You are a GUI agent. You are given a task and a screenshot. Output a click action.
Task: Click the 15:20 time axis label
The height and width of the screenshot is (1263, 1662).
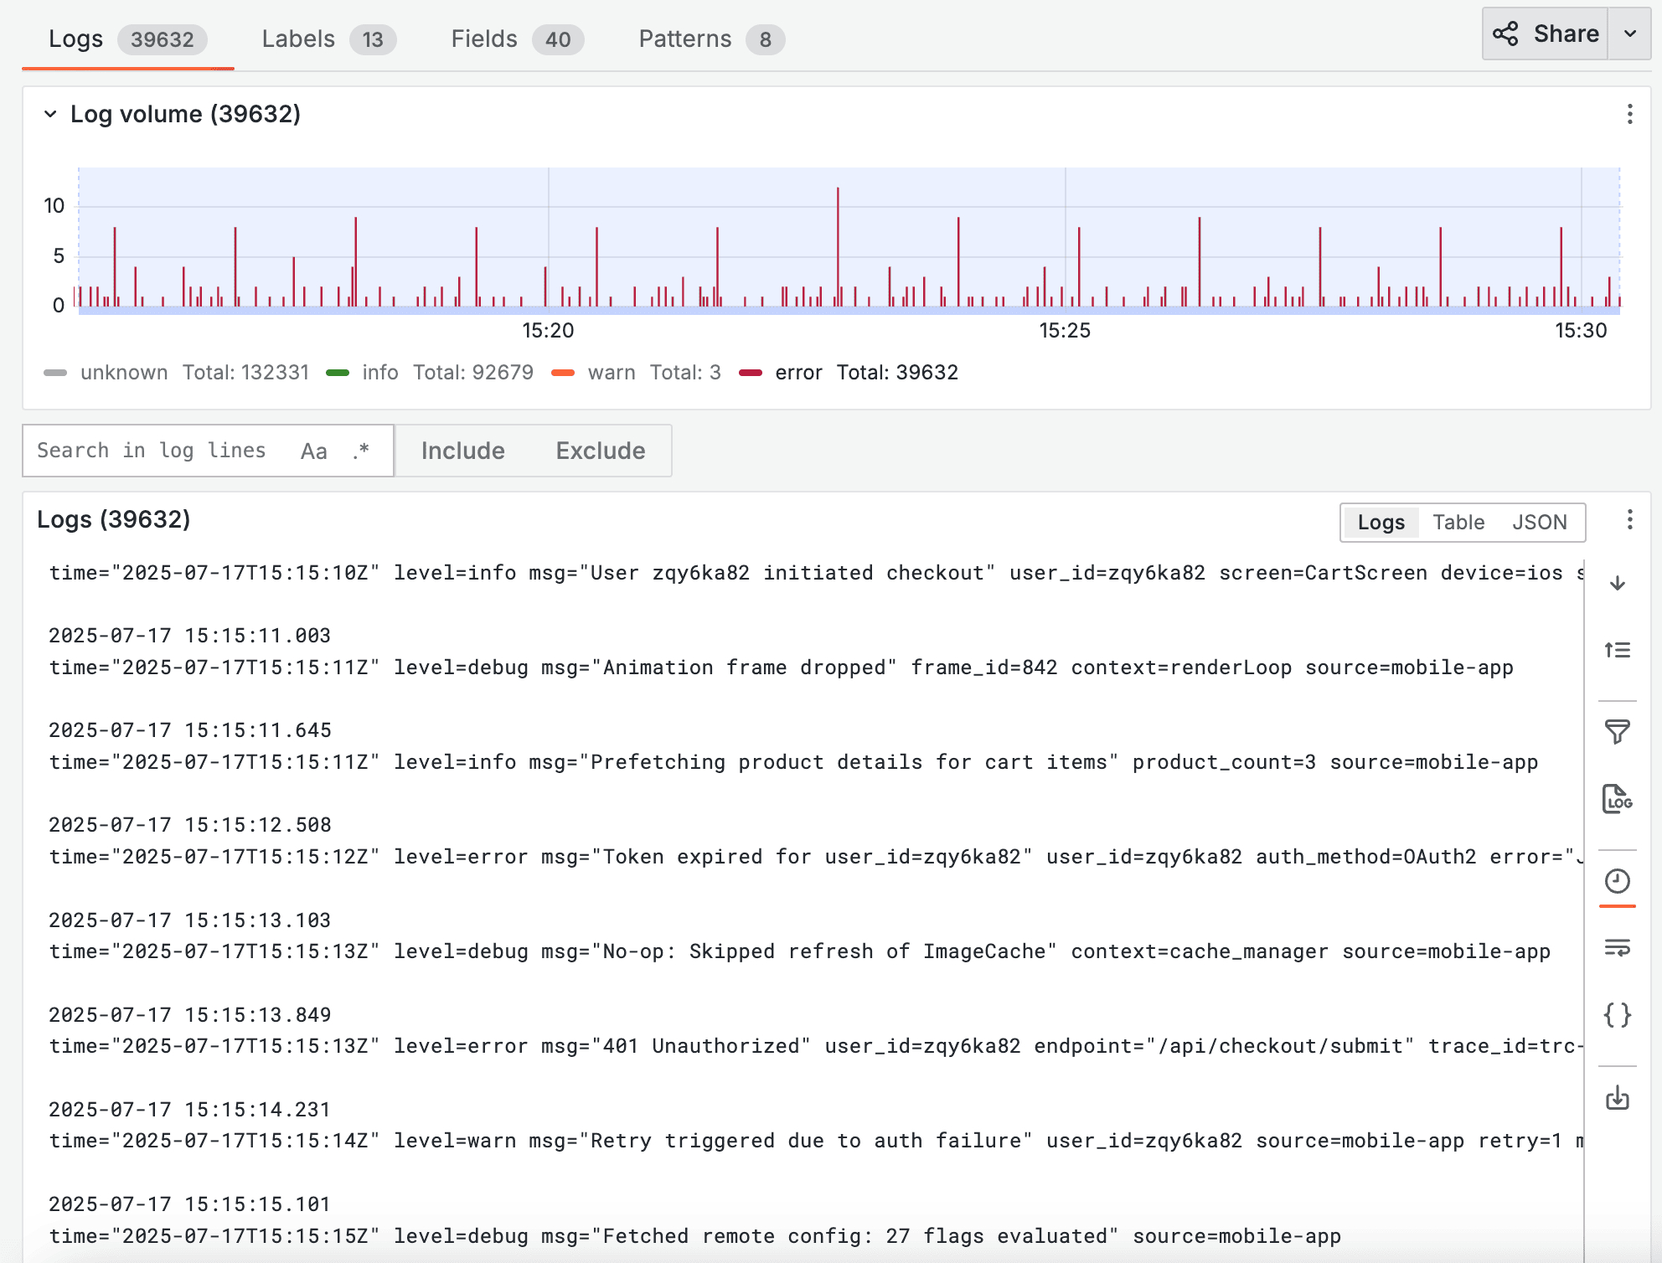(548, 331)
